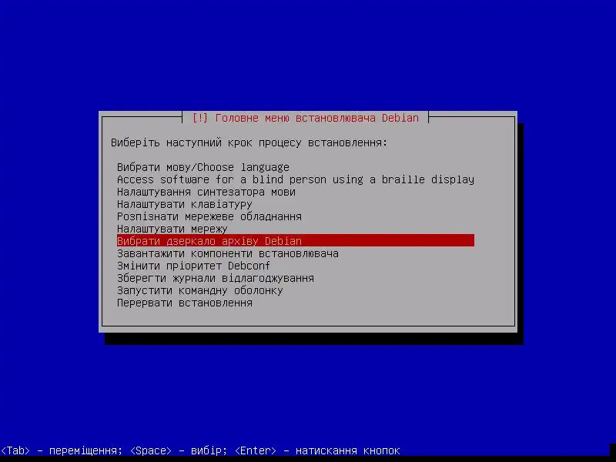Click prompt text 'Виберіть наступний крок процесу встановлення:'
Viewport: 616px width, 462px height.
249,142
